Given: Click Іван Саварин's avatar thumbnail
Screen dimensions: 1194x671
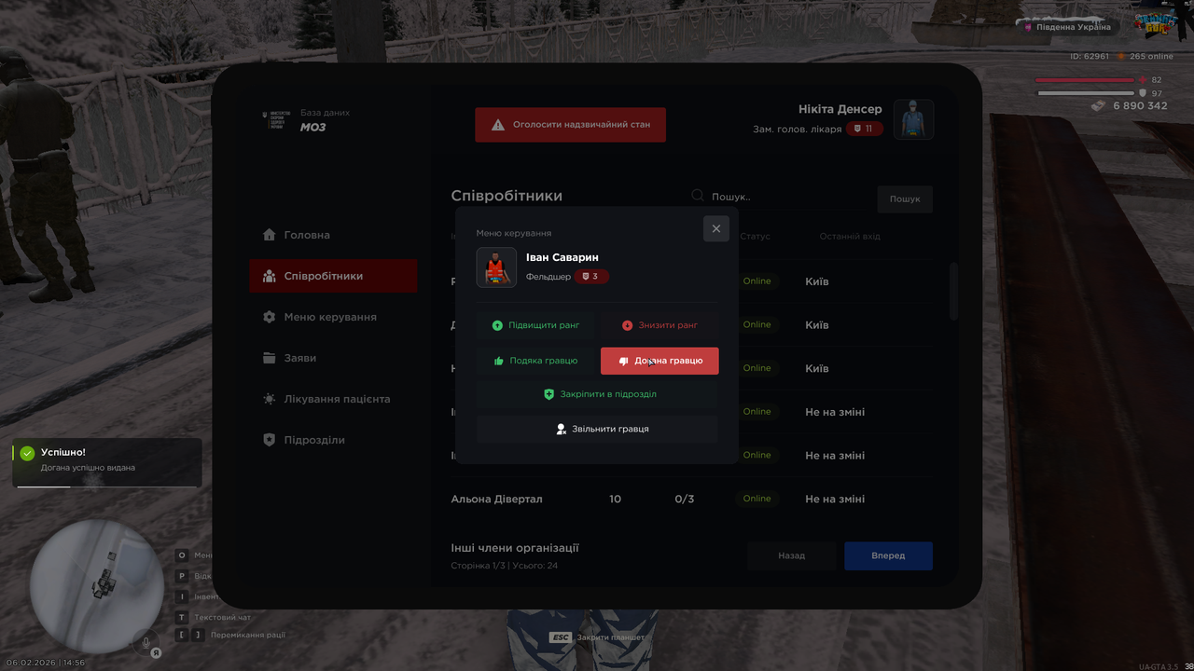Looking at the screenshot, I should click(496, 267).
